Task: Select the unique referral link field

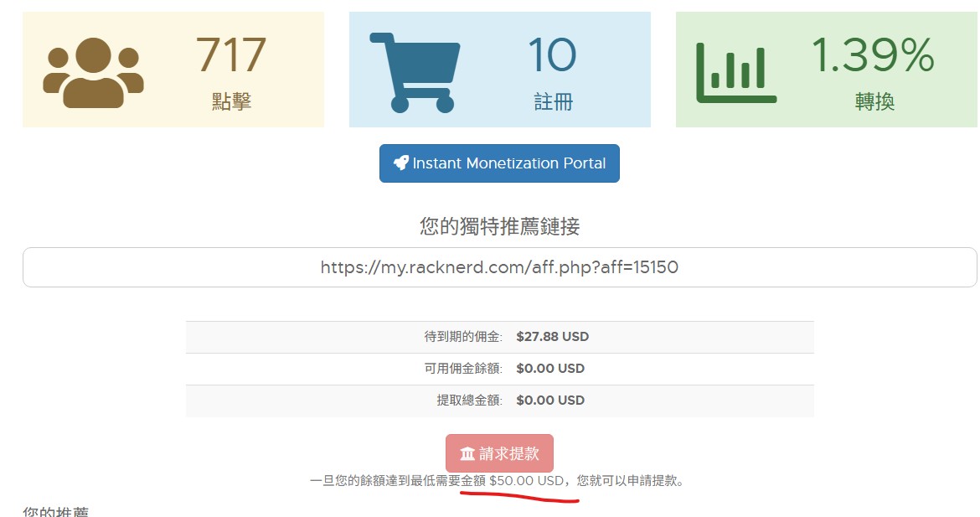Action: (x=499, y=267)
